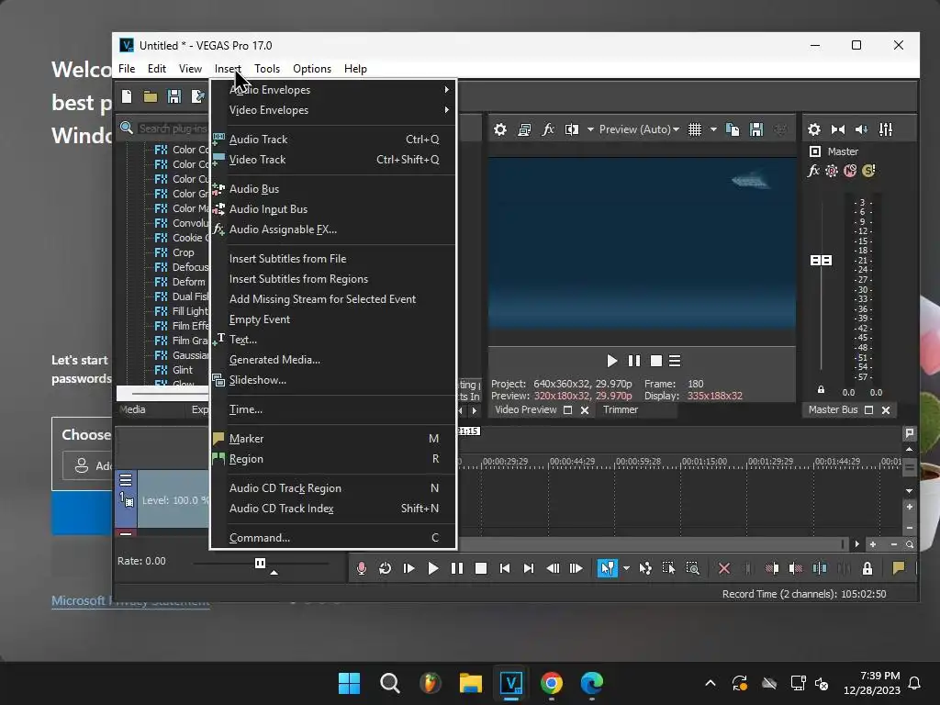Viewport: 940px width, 705px height.
Task: Open Windows Start button on taskbar
Action: click(350, 683)
